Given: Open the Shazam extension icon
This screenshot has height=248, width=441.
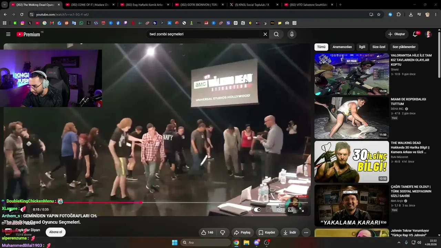Looking at the screenshot, I should 390,14.
